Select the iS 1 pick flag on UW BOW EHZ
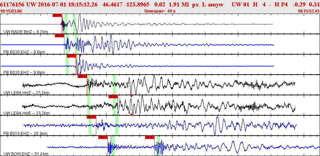Image resolution: width=320 pixels, height=156 pixels. (149, 137)
